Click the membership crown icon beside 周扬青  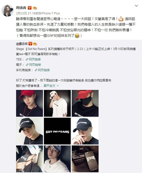[35, 8]
